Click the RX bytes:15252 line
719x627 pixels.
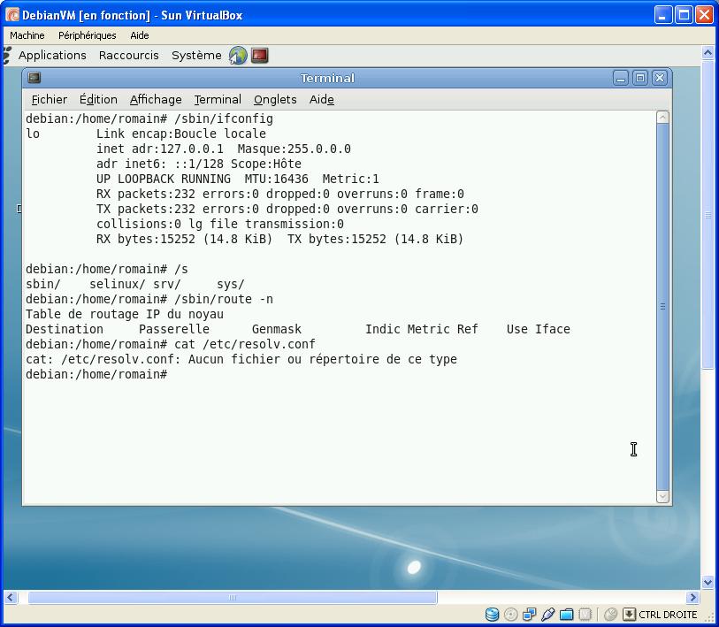[x=279, y=239]
